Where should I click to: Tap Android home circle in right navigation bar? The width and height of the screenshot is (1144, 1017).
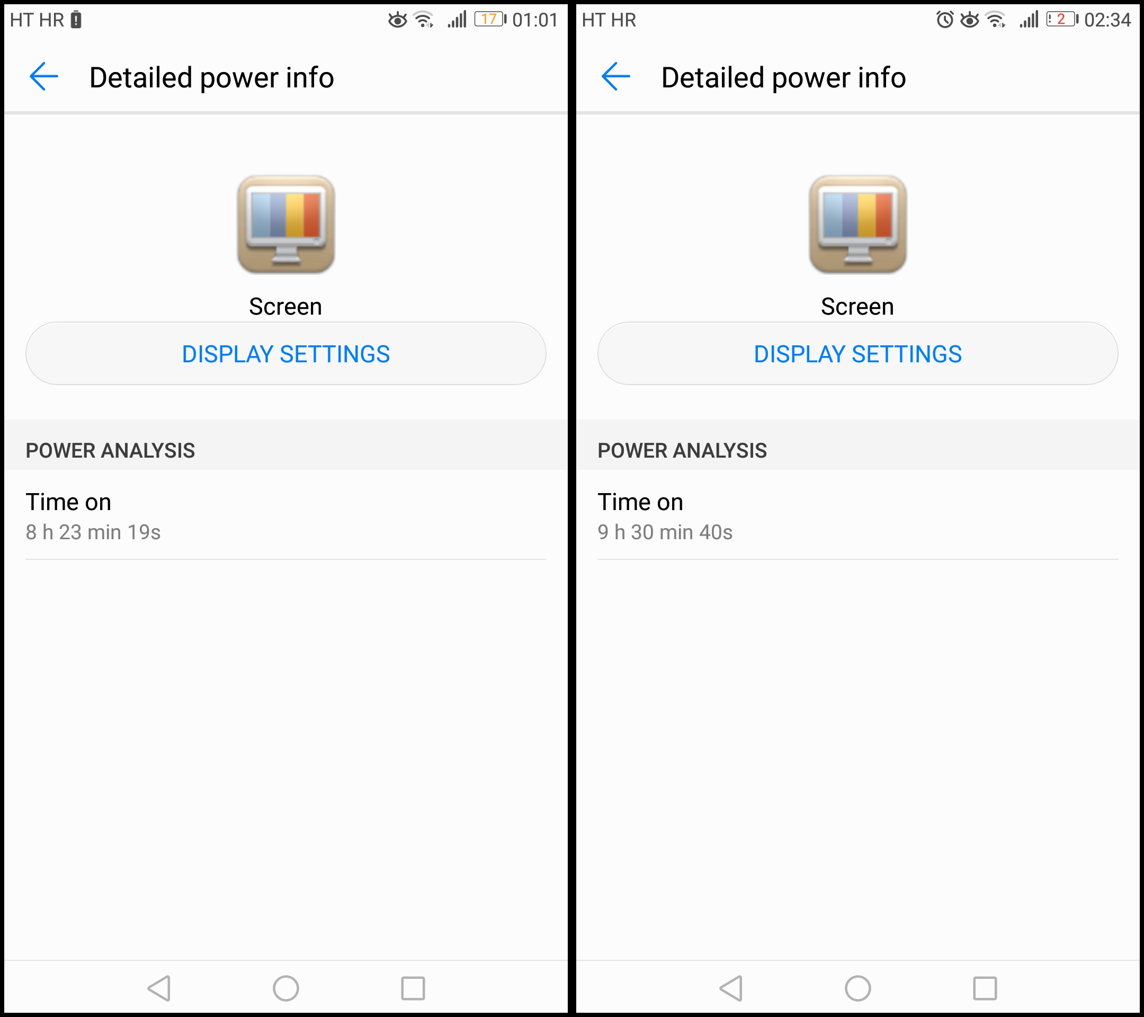tap(858, 988)
